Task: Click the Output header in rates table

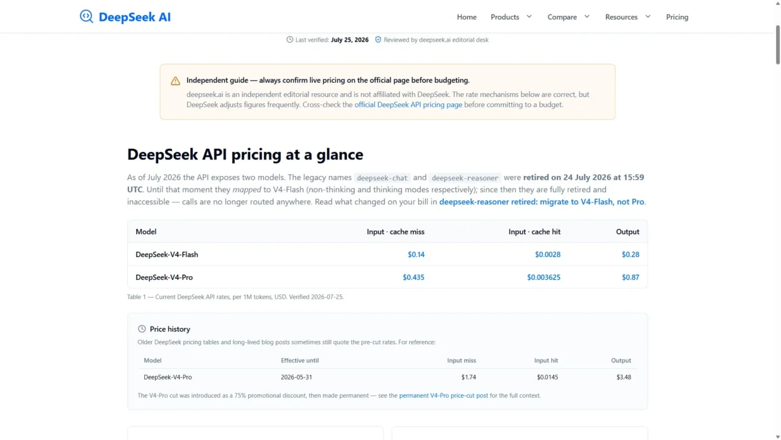Action: click(x=627, y=232)
